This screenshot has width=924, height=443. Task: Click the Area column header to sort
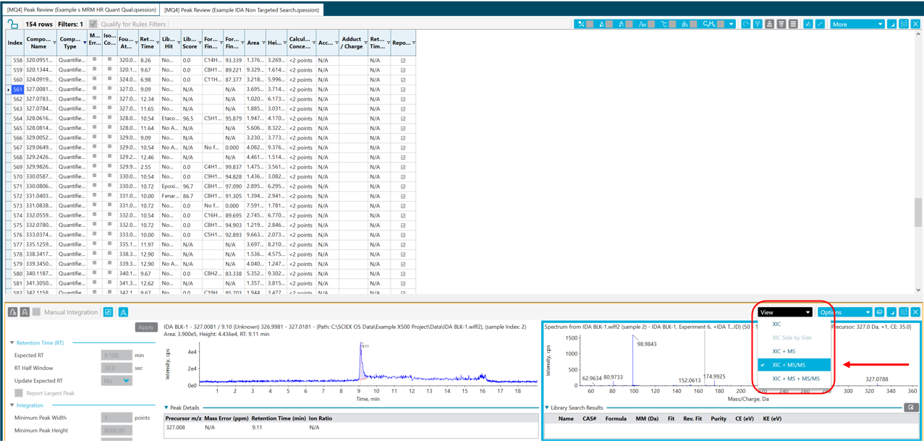click(x=253, y=43)
